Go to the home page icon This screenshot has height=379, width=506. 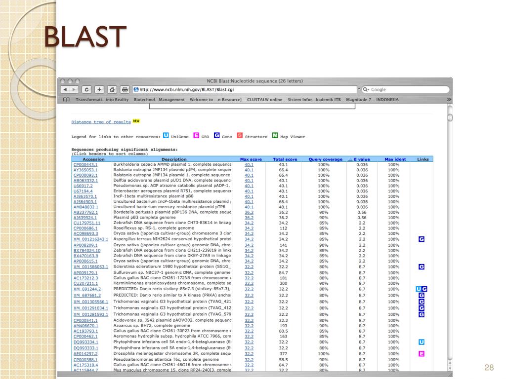click(x=112, y=90)
